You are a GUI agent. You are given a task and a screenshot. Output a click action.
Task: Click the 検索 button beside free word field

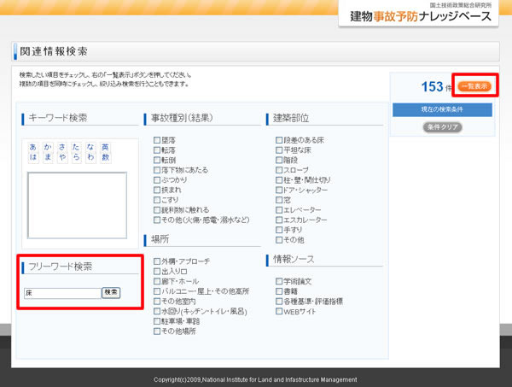[x=111, y=292]
